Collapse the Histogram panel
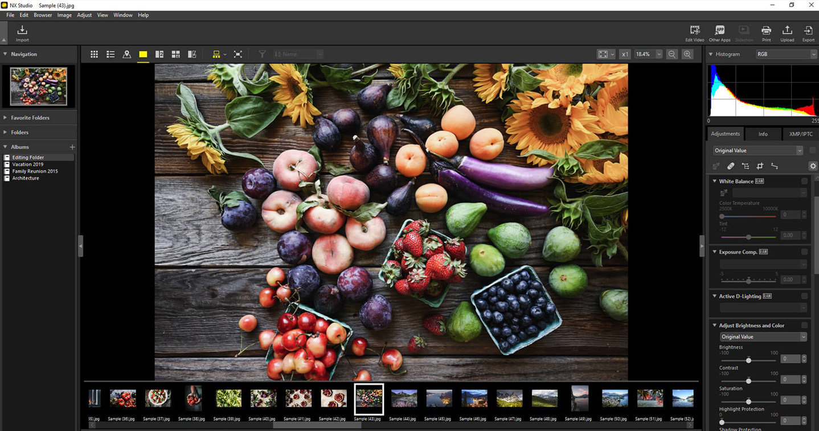 coord(711,54)
